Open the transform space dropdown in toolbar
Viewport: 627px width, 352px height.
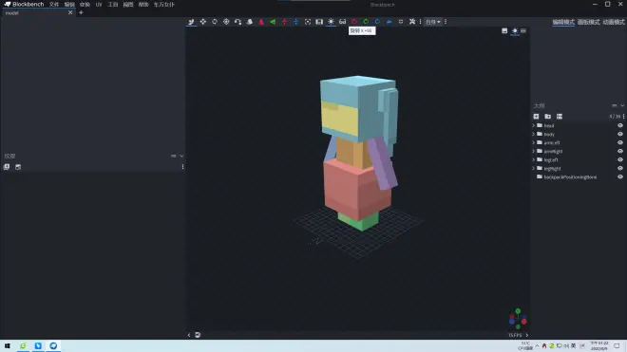point(432,22)
